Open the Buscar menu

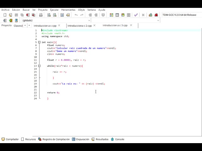pyautogui.click(x=26, y=10)
